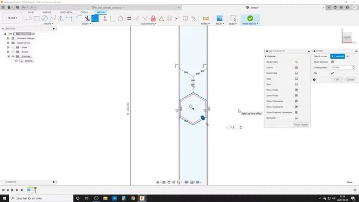Image resolution: width=359 pixels, height=202 pixels.
Task: Uncheck the Show Profile checkbox
Action: click(x=296, y=90)
